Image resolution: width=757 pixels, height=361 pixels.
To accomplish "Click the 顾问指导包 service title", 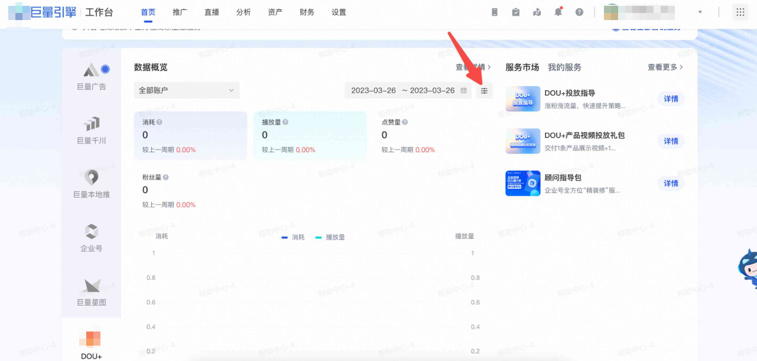I will pyautogui.click(x=563, y=178).
